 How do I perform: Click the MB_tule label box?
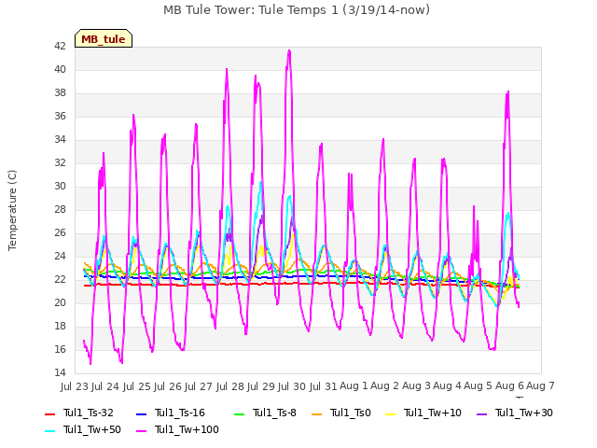tap(104, 38)
